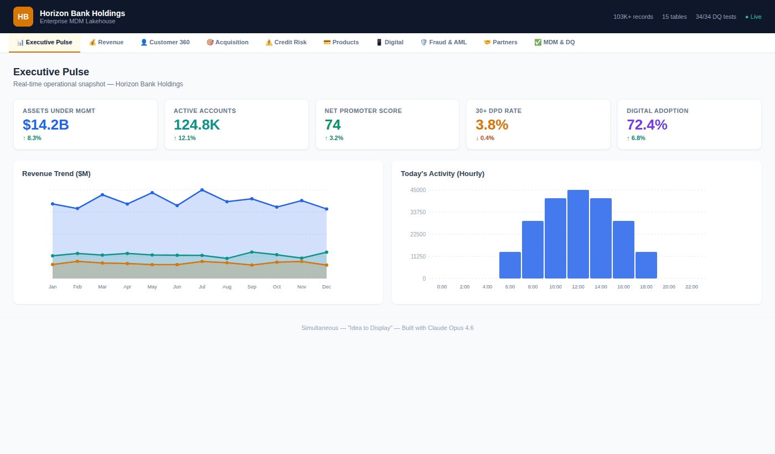Image resolution: width=775 pixels, height=454 pixels.
Task: Click the 34/34 DQ tests status text
Action: point(716,17)
